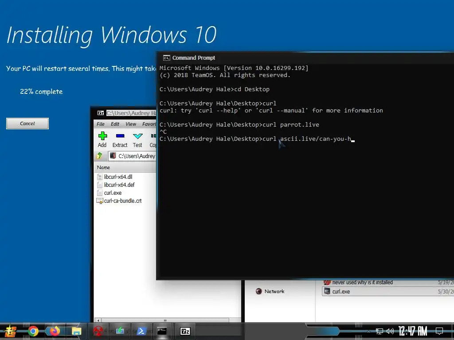The height and width of the screenshot is (340, 454).
Task: Open the Action Center notifications icon
Action: pyautogui.click(x=439, y=331)
